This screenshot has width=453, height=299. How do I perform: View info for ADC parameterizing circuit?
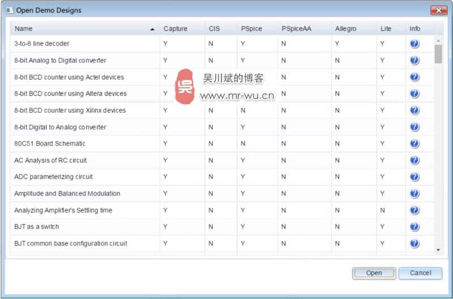click(x=414, y=177)
